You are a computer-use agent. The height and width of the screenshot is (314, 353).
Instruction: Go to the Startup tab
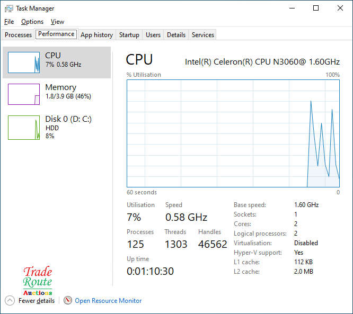point(129,35)
